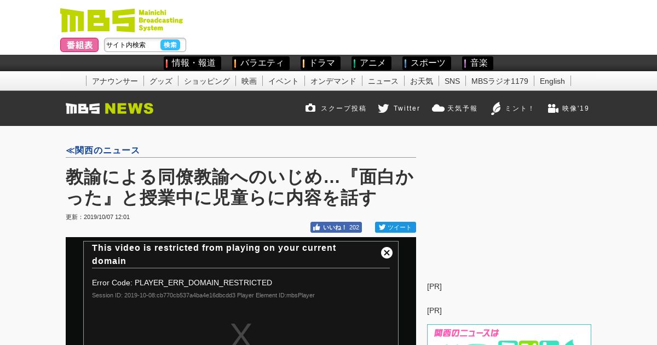Click the MBS Mainichi Broadcasting System logo
The width and height of the screenshot is (657, 345).
click(122, 20)
